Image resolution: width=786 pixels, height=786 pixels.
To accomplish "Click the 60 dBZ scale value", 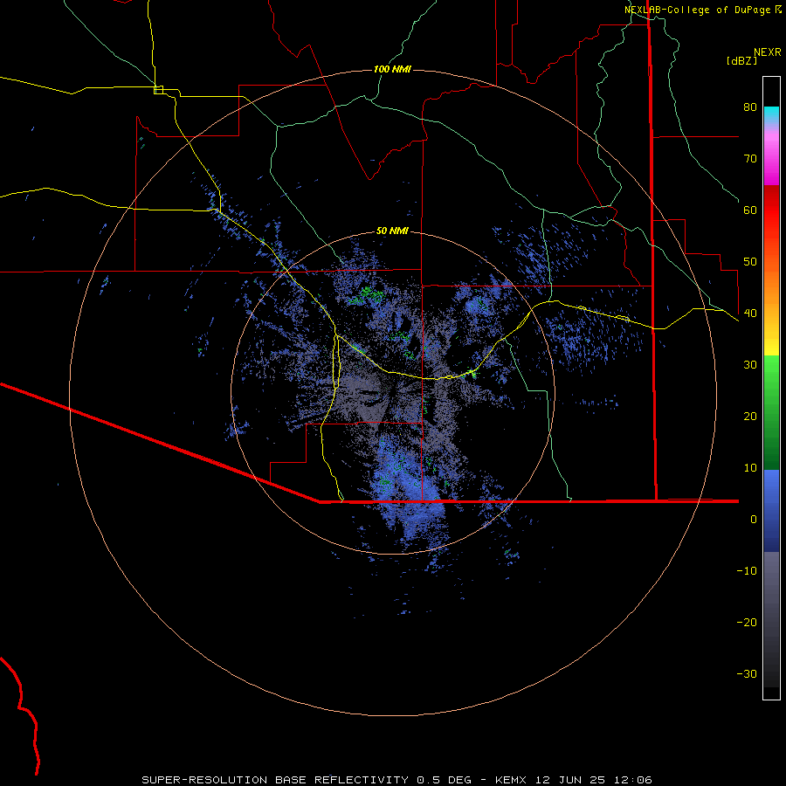I will pyautogui.click(x=750, y=210).
